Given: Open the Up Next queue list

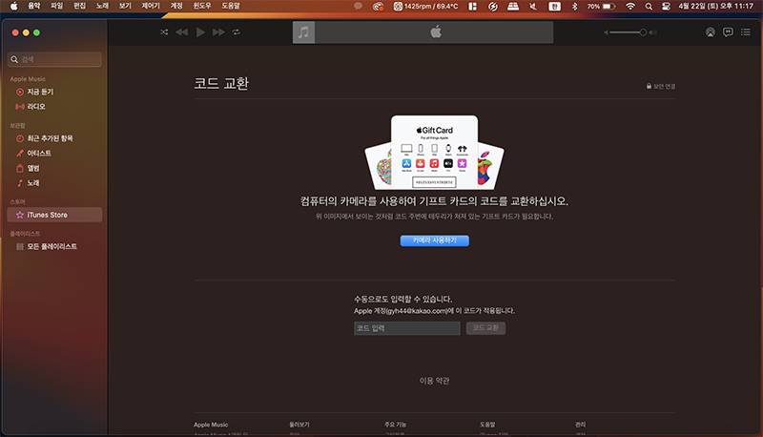Looking at the screenshot, I should coord(746,32).
